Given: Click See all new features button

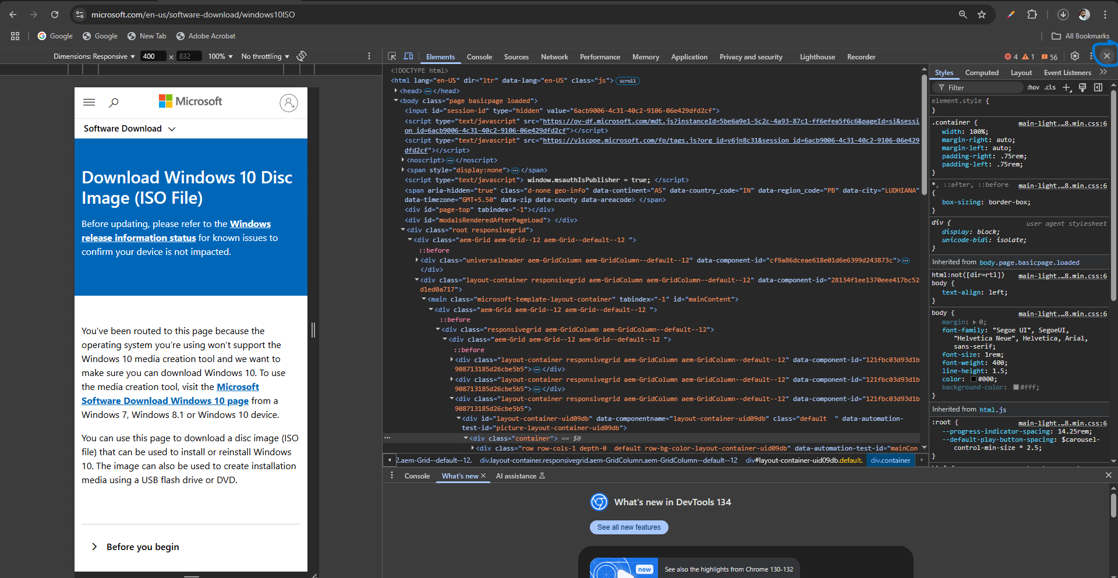Looking at the screenshot, I should [x=629, y=527].
